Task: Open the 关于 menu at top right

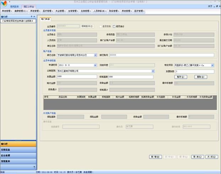Action: [x=210, y=6]
